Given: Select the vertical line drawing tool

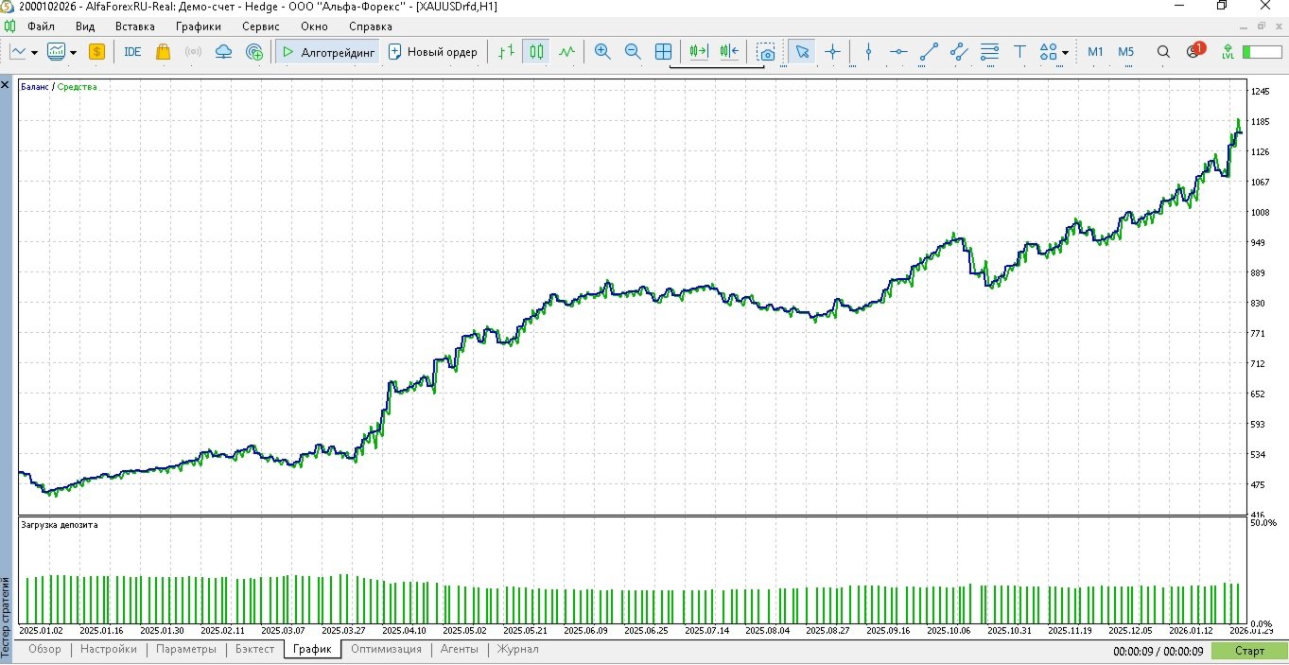Looking at the screenshot, I should click(868, 51).
